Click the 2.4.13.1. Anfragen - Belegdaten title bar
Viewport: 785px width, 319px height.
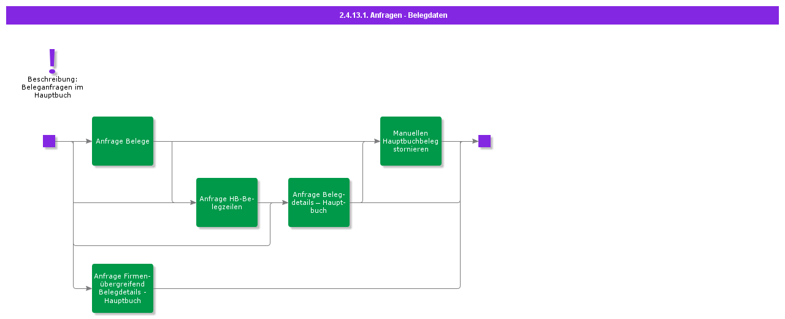click(392, 15)
